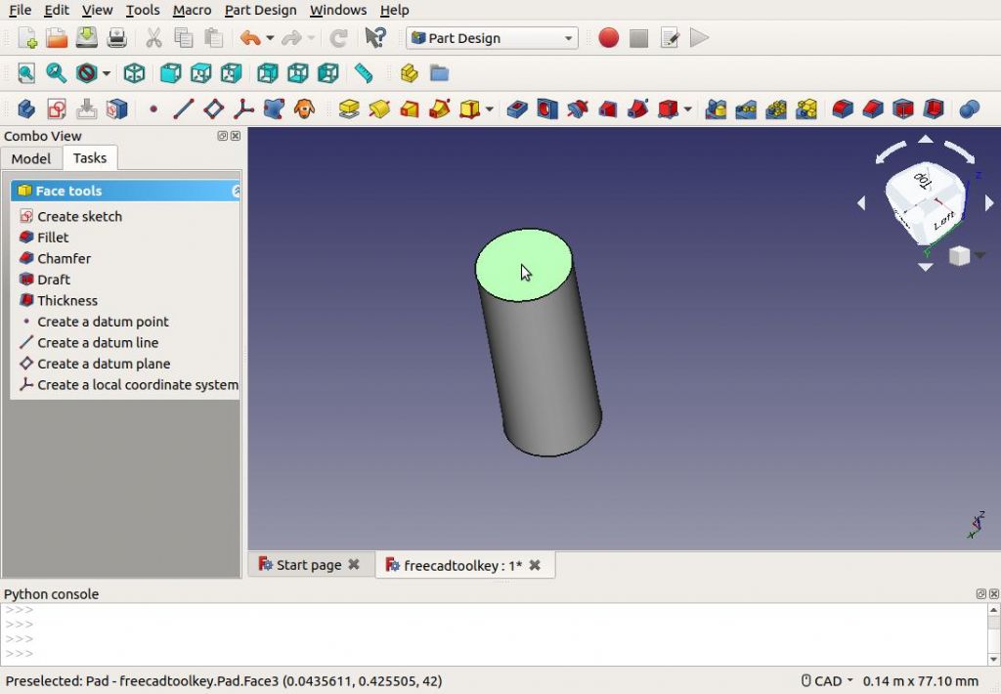1001x694 pixels.
Task: Switch to the Start page tab
Action: (x=309, y=565)
